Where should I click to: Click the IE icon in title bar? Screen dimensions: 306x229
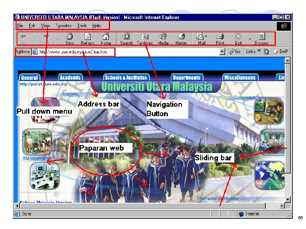[17, 17]
